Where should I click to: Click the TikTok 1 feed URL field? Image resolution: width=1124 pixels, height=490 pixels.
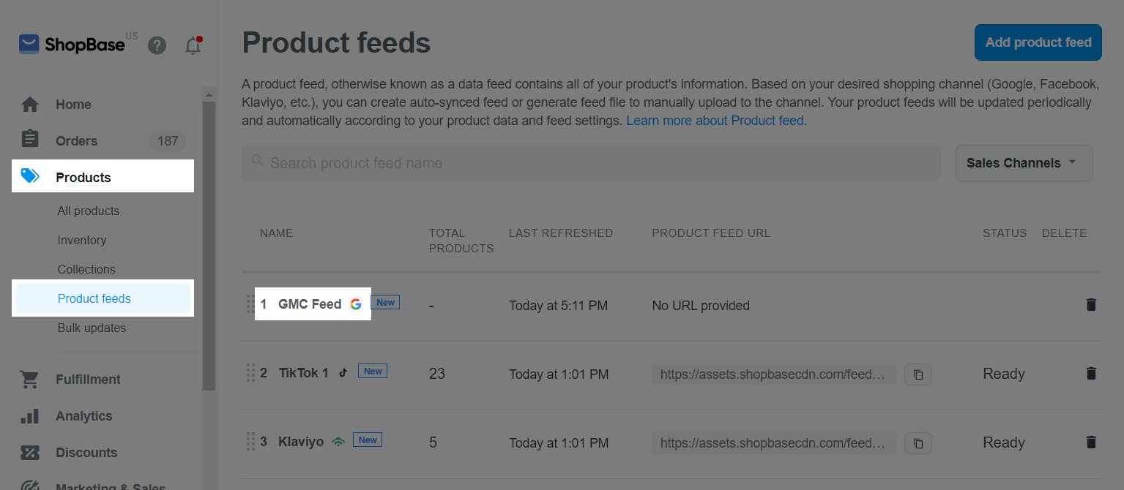774,374
